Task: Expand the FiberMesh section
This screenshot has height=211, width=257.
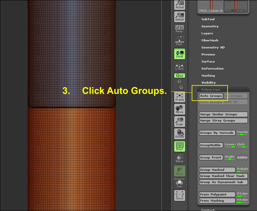Action: click(209, 40)
